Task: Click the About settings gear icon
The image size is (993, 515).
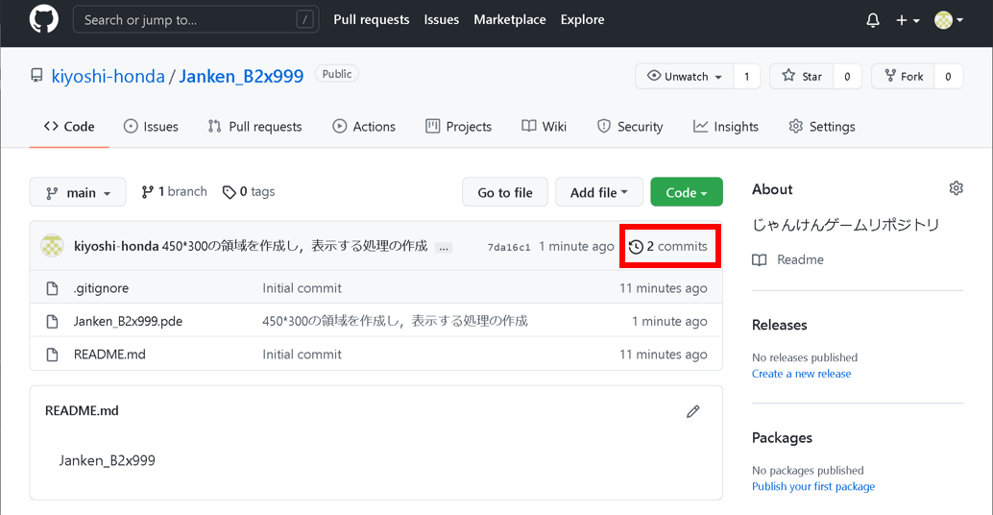Action: point(956,188)
